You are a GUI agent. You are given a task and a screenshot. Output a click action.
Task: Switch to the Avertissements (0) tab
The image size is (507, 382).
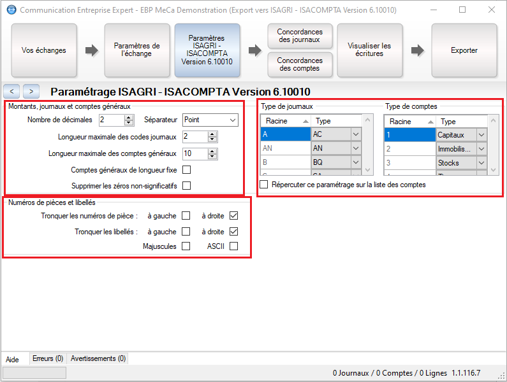tap(98, 358)
